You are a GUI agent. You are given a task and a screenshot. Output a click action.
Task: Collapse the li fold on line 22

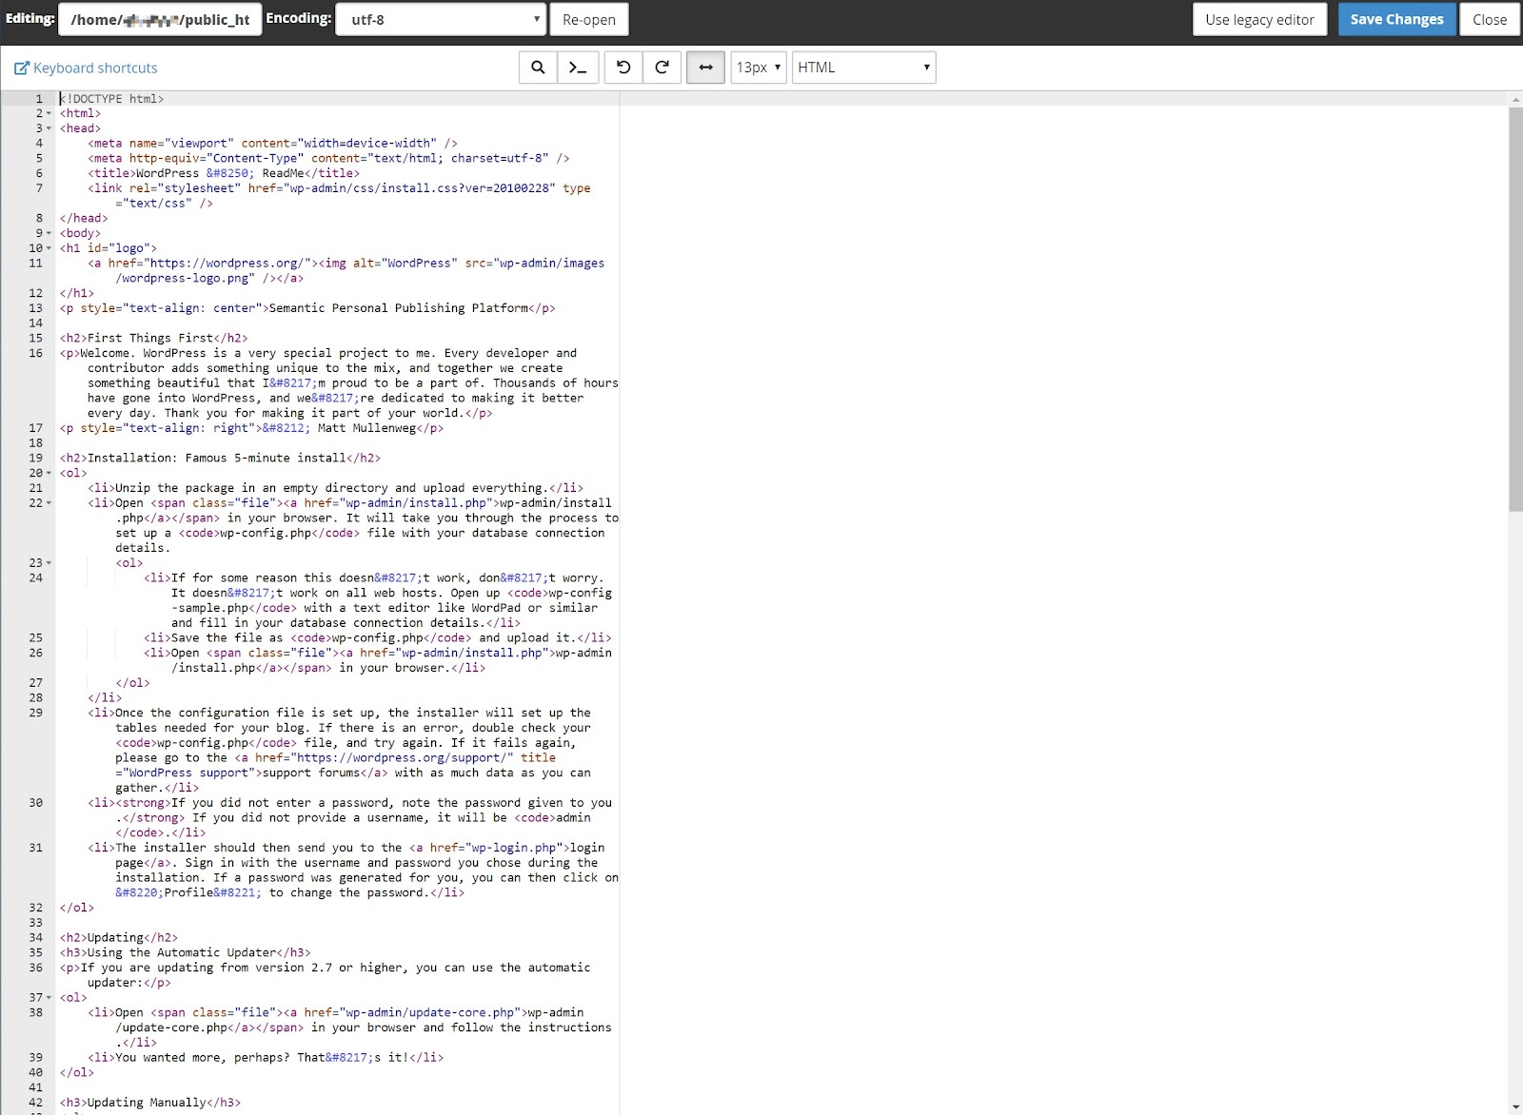pyautogui.click(x=49, y=503)
